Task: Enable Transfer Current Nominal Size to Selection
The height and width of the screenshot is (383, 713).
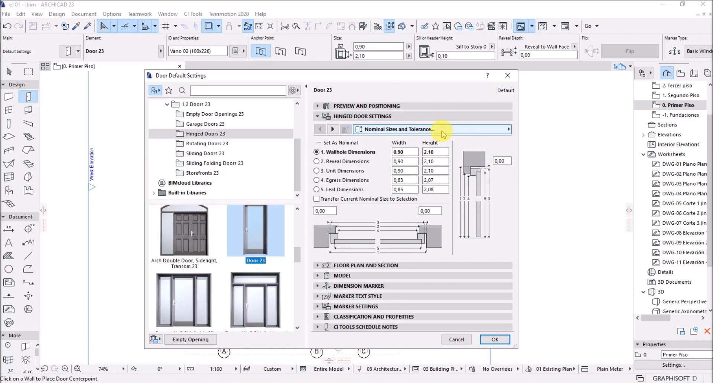Action: 316,199
